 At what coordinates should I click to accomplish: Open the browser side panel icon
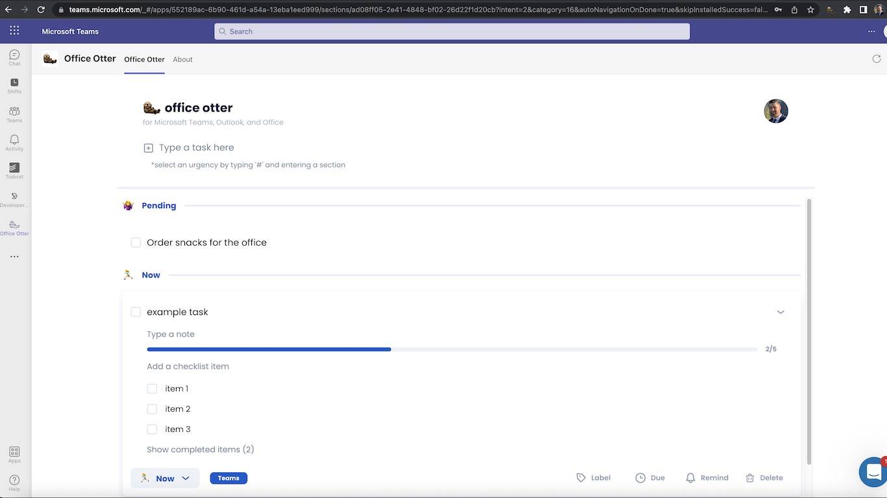coord(863,10)
